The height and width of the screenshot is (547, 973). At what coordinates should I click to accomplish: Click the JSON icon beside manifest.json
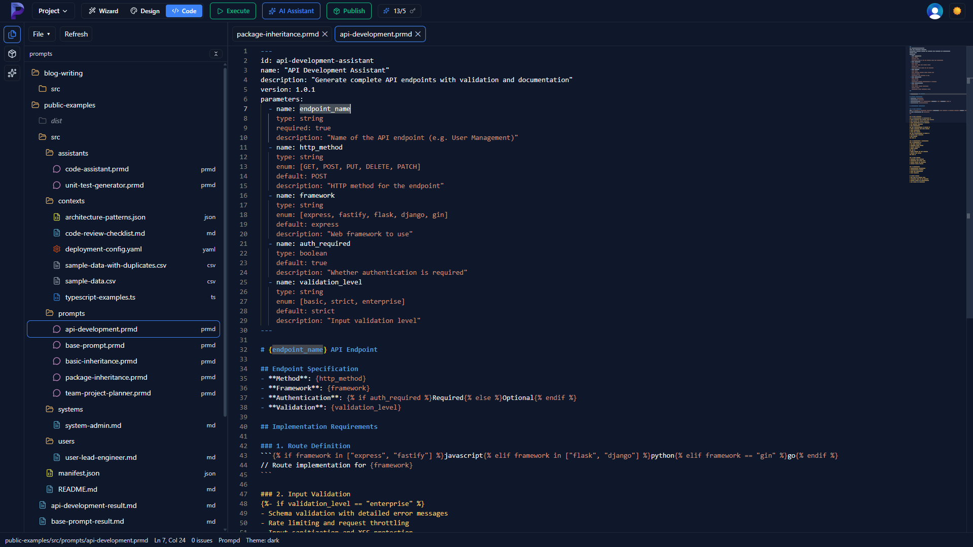point(49,473)
